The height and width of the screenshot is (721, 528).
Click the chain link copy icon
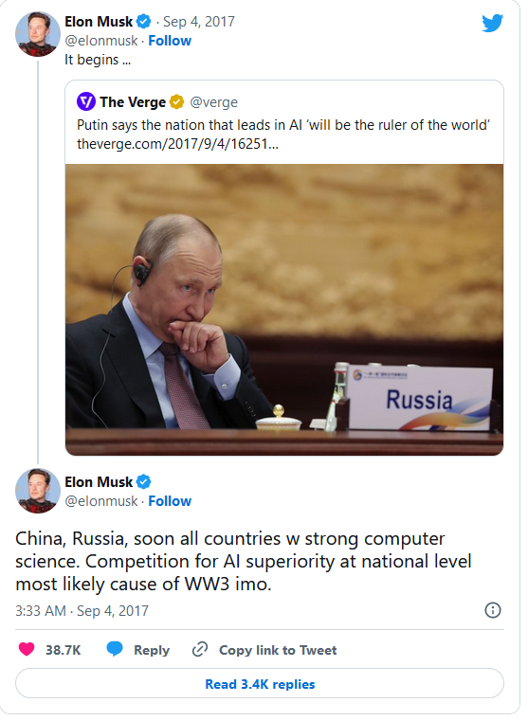(x=200, y=649)
